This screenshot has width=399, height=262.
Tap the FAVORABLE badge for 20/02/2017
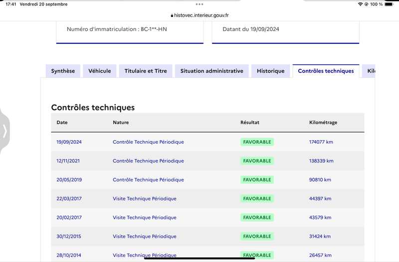pyautogui.click(x=257, y=218)
